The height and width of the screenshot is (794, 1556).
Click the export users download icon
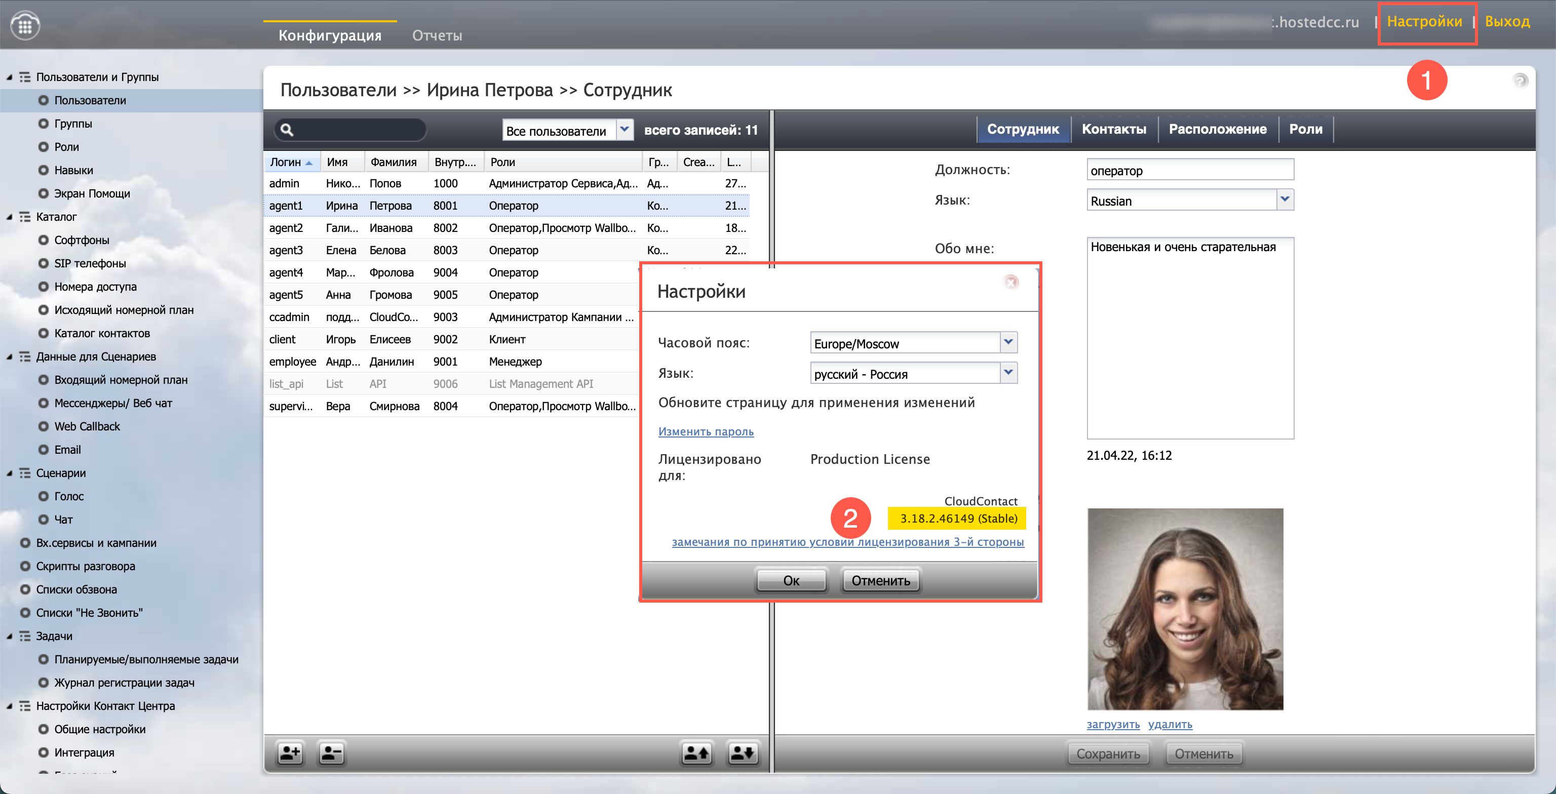(743, 752)
